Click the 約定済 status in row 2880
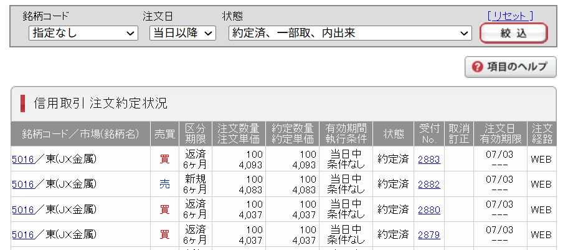The height and width of the screenshot is (250, 568). [x=394, y=209]
